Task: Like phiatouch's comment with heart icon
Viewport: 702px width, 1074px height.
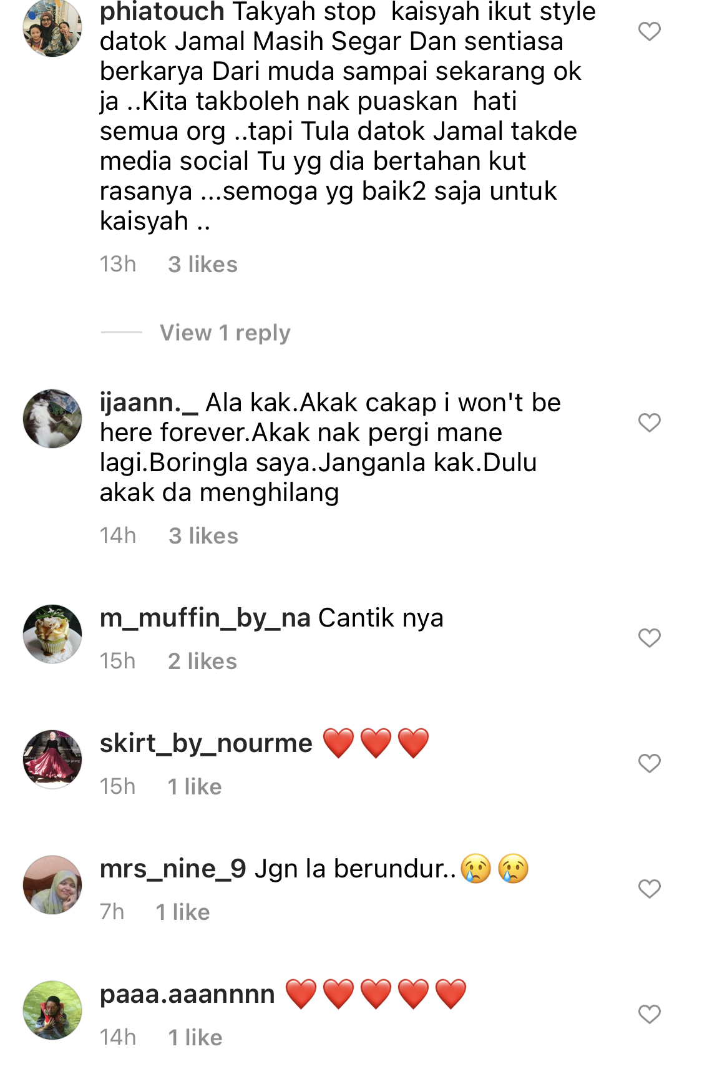Action: 650,31
